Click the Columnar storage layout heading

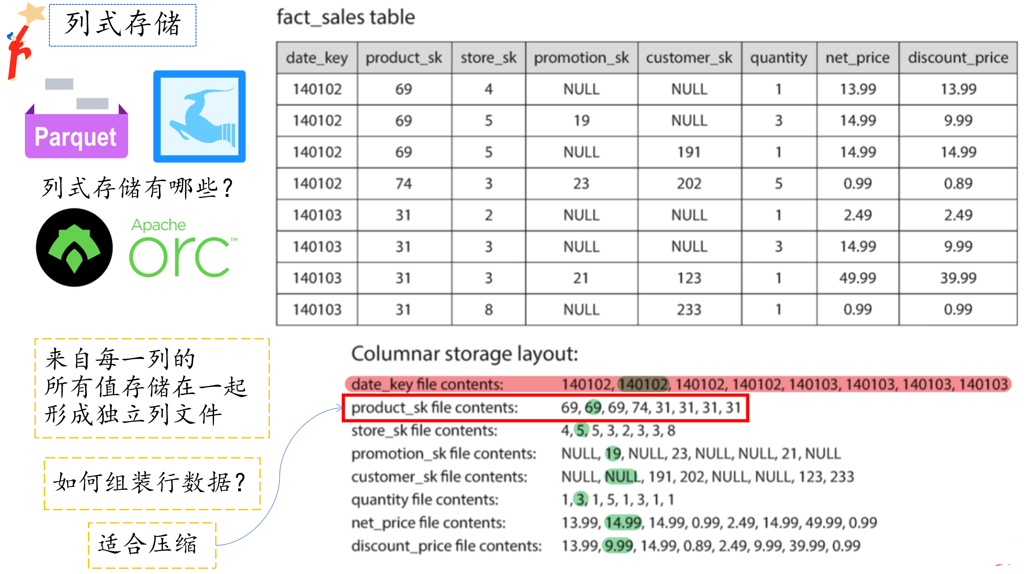pos(465,354)
